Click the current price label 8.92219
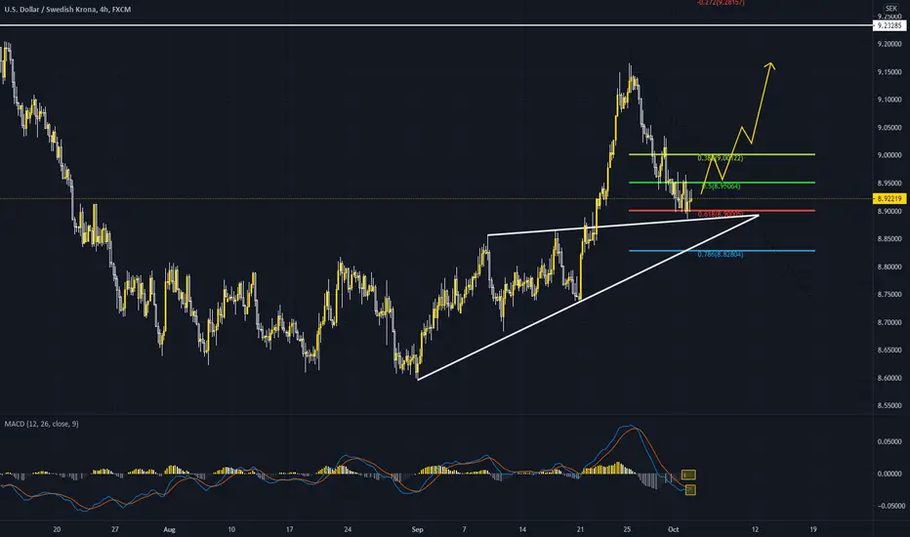This screenshot has height=537, width=910. pyautogui.click(x=889, y=198)
